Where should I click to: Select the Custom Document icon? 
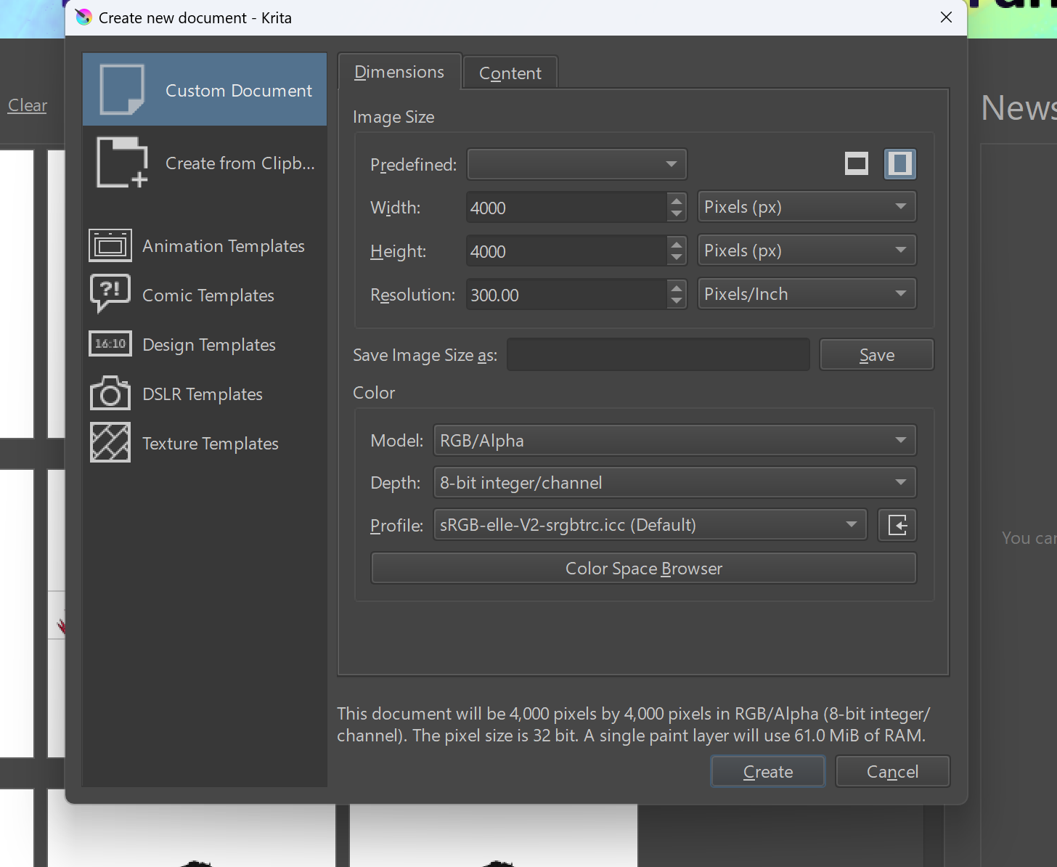122,89
